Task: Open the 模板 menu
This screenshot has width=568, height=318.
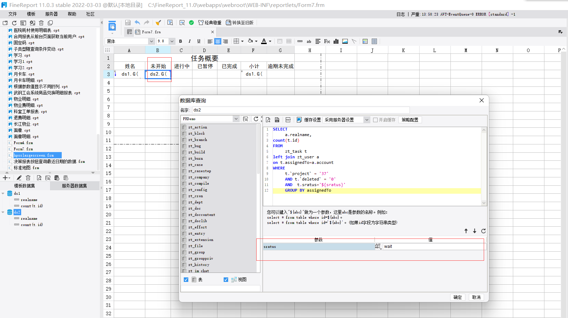Action: click(31, 14)
